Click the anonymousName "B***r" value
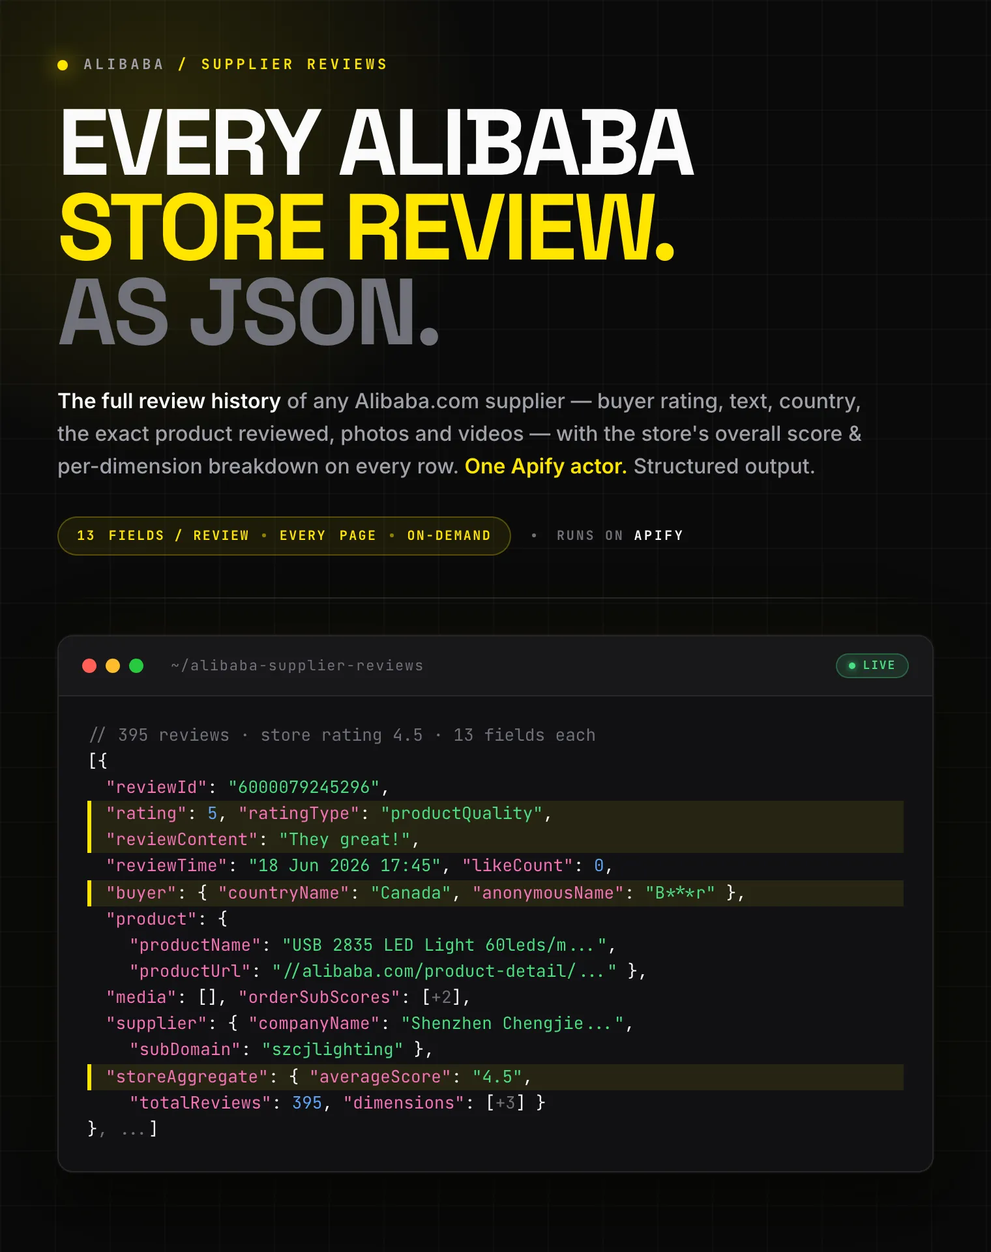 680,893
